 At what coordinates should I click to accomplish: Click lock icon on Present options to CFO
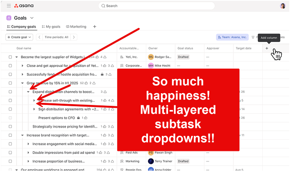(79, 118)
